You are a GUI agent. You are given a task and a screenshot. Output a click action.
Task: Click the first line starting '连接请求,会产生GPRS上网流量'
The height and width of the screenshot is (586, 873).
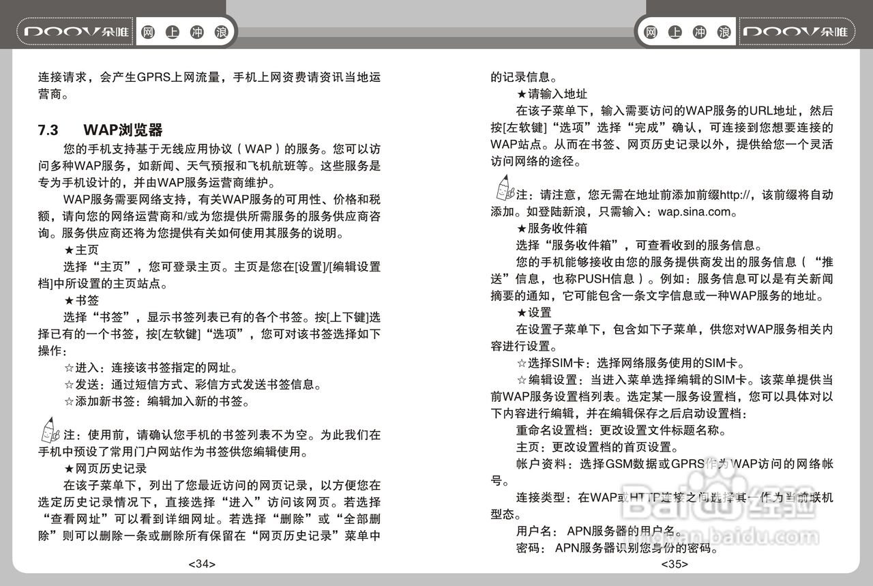click(x=209, y=76)
